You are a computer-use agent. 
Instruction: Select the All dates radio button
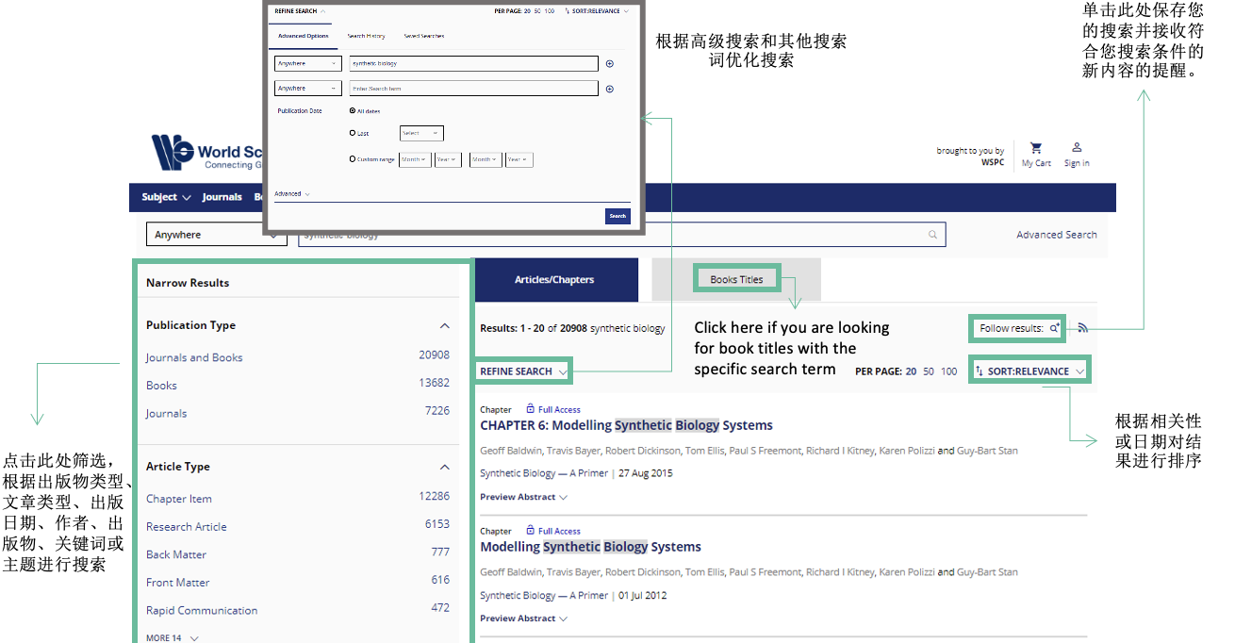pos(353,111)
